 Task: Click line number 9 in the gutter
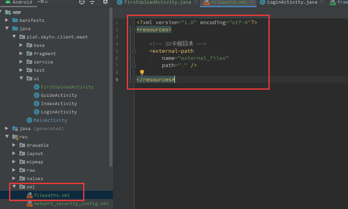(117, 79)
